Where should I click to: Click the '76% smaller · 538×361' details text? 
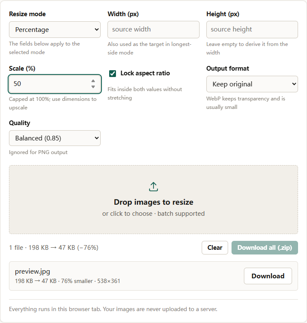click(91, 281)
